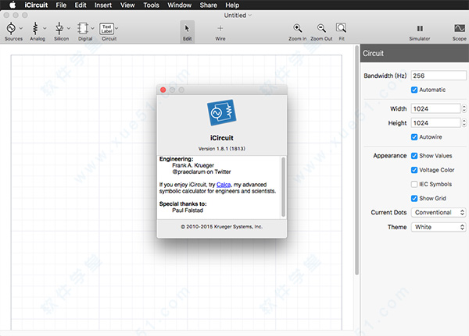This screenshot has height=336, width=469.
Task: Disable the Show Values checkbox
Action: (x=414, y=156)
